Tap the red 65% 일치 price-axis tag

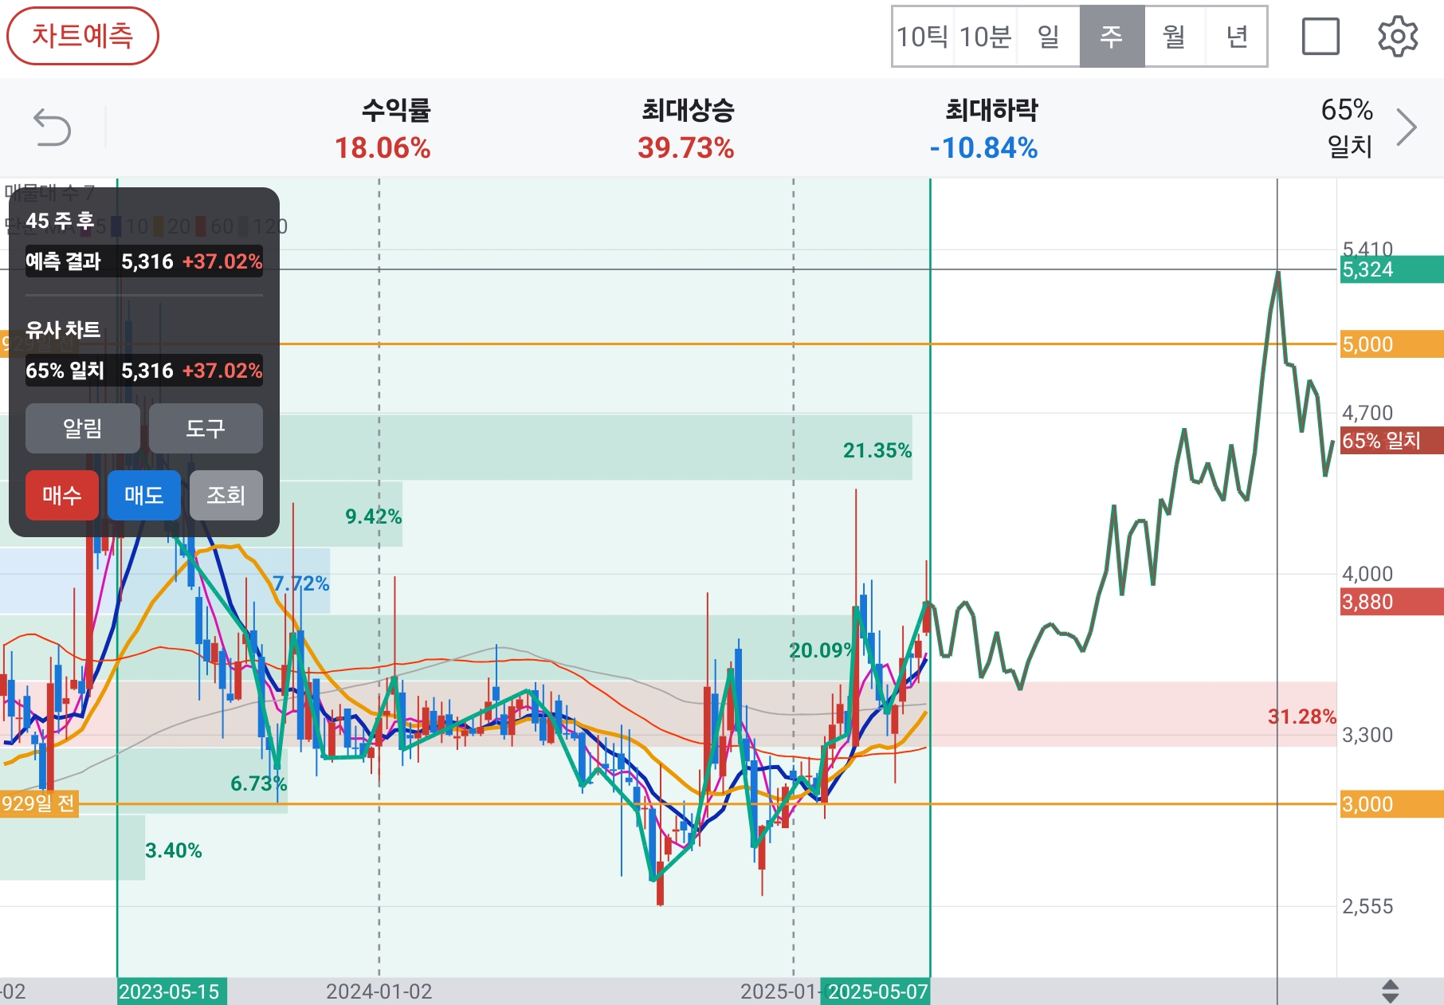[x=1391, y=441]
